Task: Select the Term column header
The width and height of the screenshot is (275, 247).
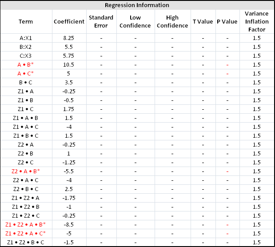Action: tap(26, 21)
